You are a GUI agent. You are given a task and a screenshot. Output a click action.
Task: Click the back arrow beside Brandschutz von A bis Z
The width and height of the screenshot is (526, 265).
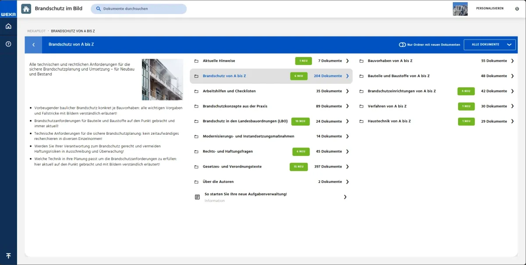click(33, 45)
